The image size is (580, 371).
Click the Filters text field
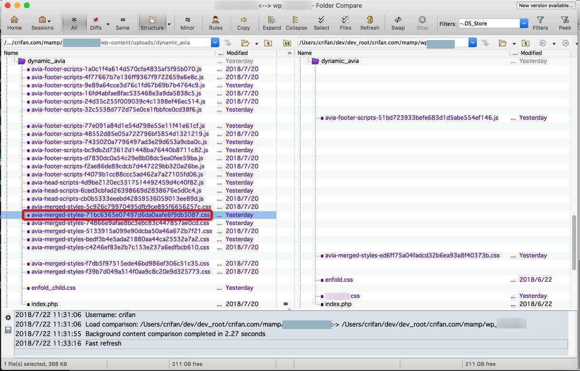pos(489,23)
